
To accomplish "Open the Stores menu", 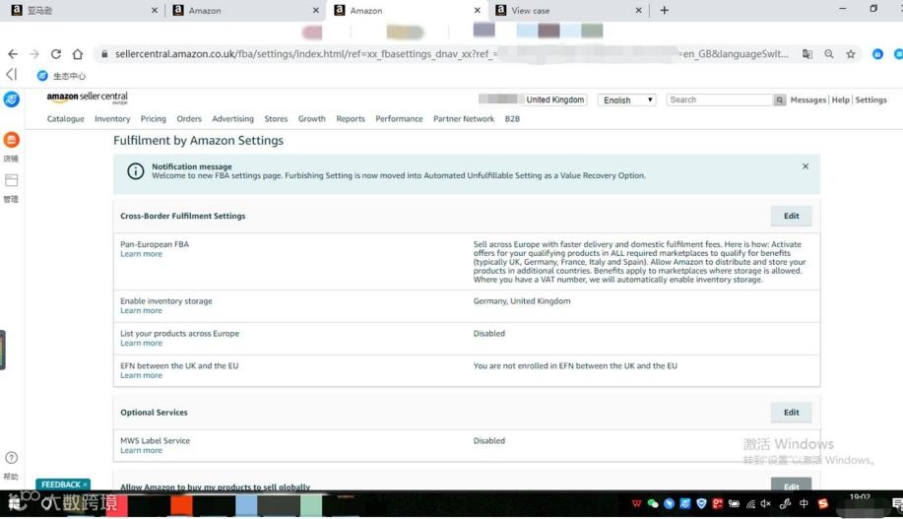I will tap(276, 118).
